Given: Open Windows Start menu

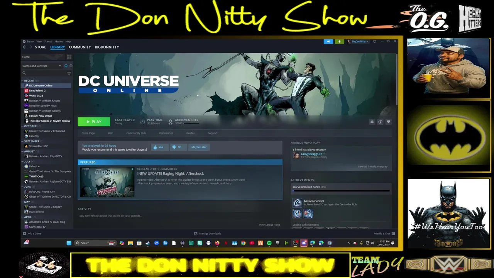Looking at the screenshot, I should (x=69, y=243).
